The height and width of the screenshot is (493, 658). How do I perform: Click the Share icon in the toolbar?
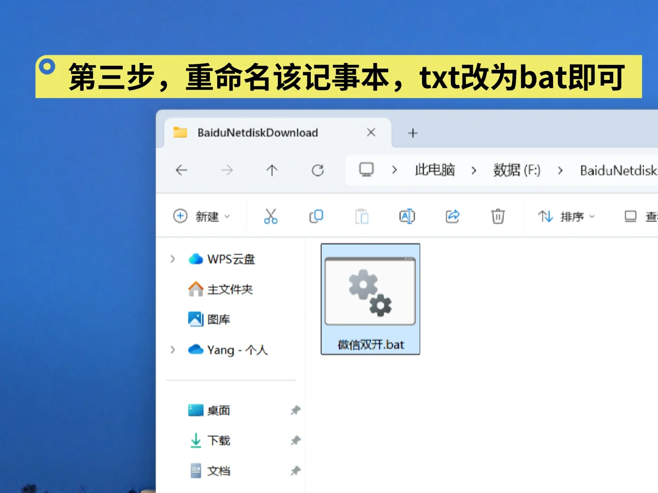[x=452, y=216]
